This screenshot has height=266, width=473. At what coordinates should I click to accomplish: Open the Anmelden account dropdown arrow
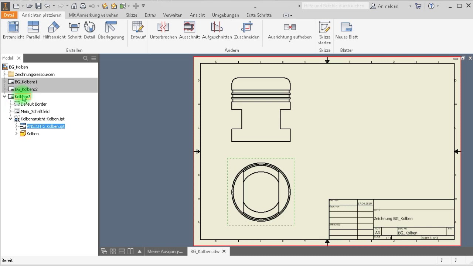pos(410,6)
